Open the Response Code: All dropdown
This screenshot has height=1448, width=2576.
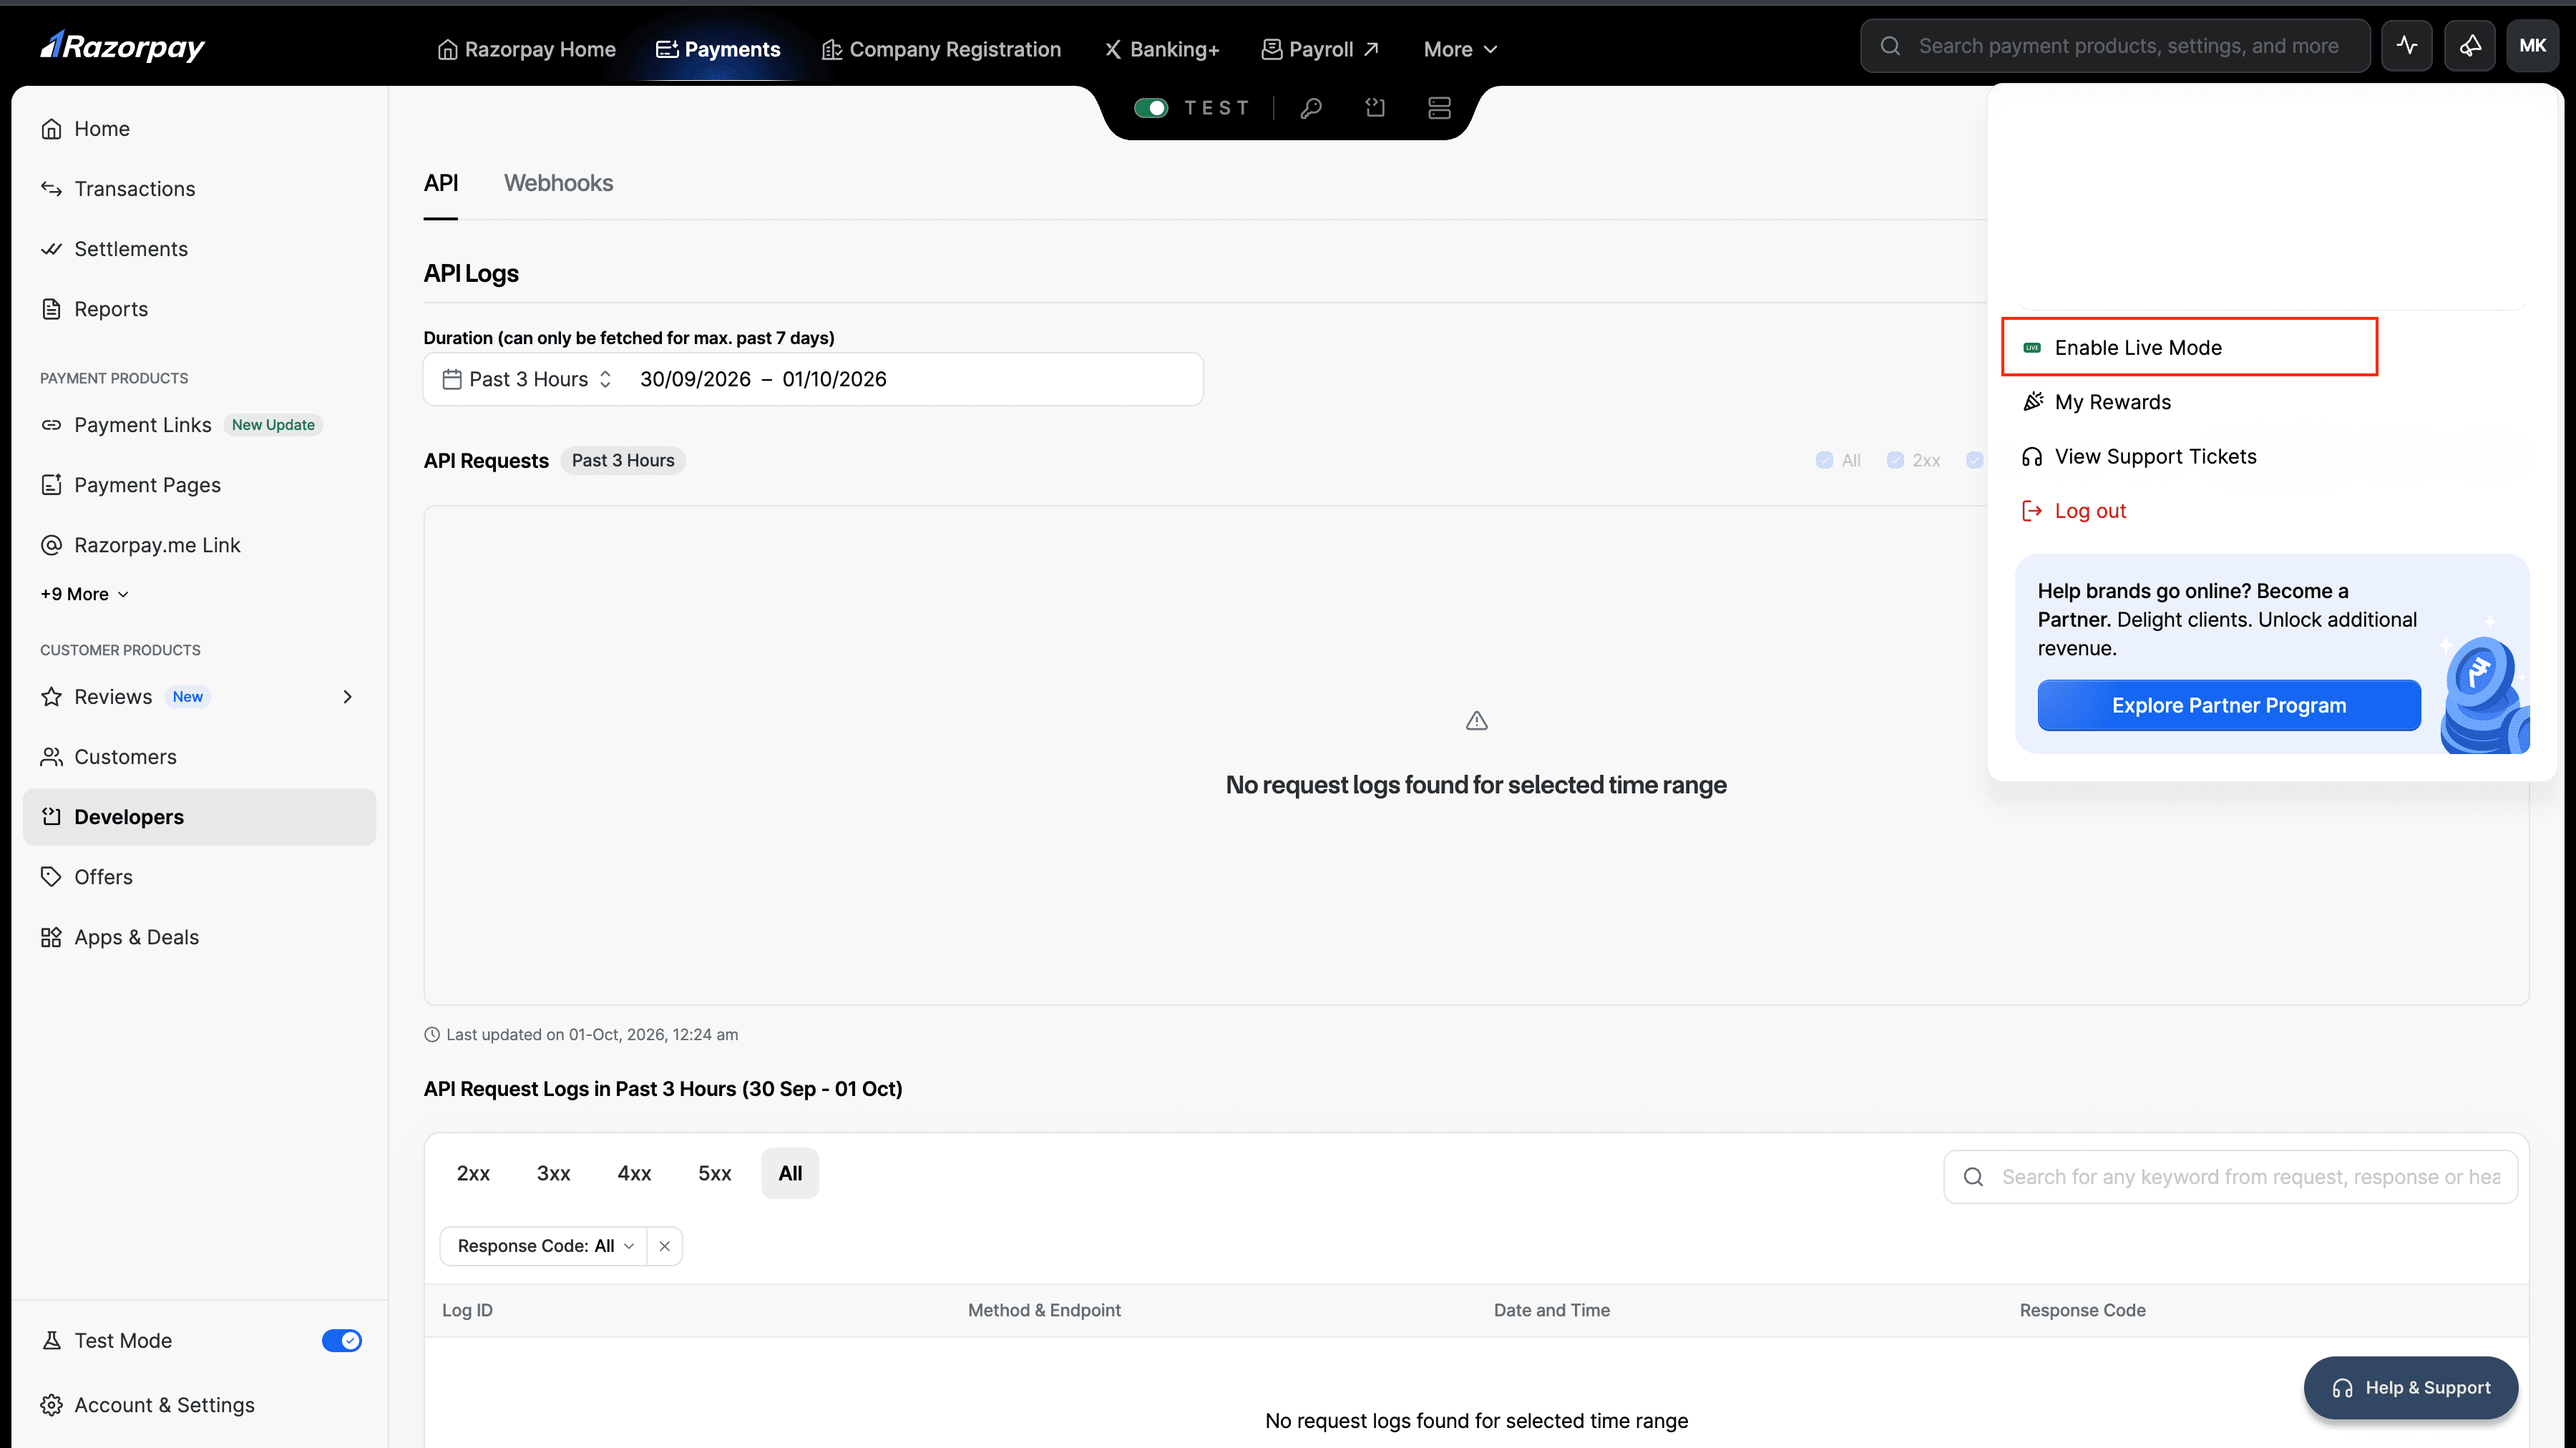click(x=544, y=1246)
